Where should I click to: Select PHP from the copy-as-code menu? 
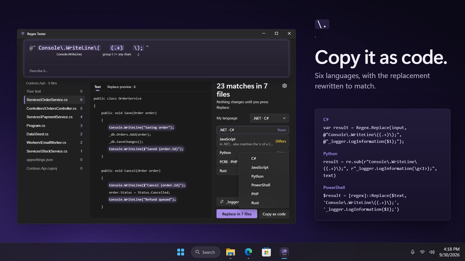[x=264, y=194]
